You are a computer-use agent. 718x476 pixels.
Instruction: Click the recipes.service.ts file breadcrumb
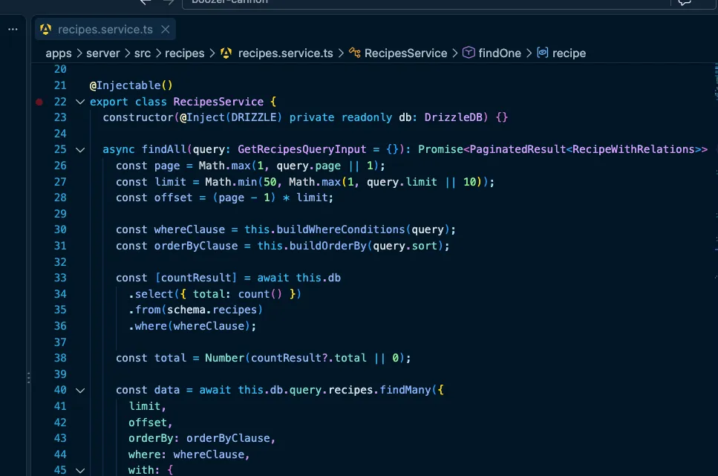click(x=286, y=53)
